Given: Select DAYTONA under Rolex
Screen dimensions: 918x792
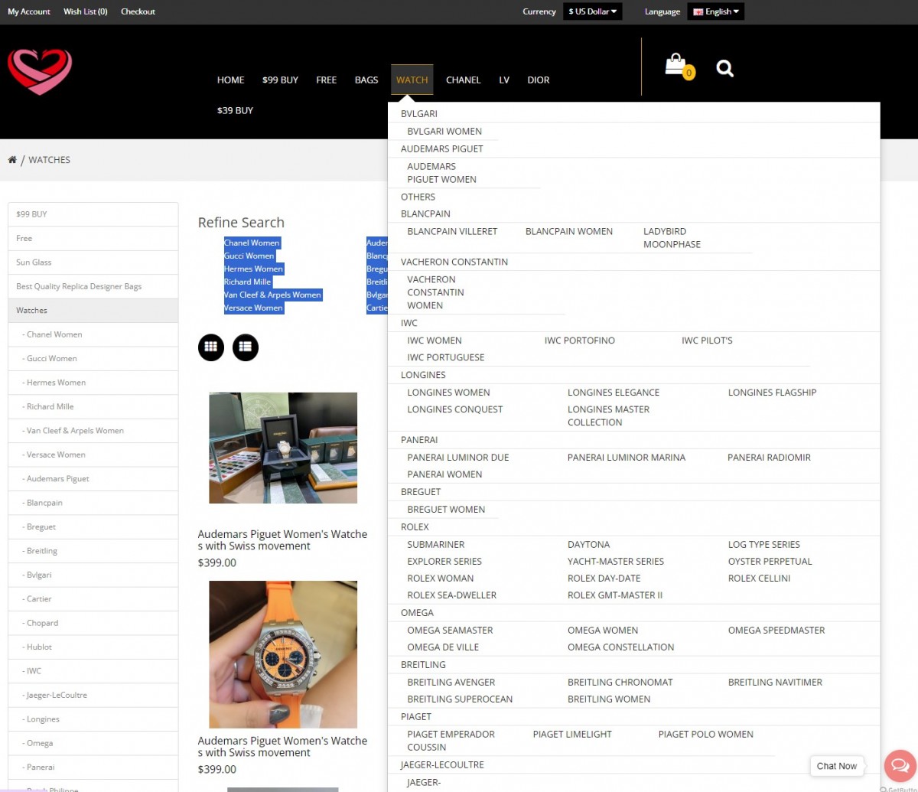Looking at the screenshot, I should tap(589, 545).
